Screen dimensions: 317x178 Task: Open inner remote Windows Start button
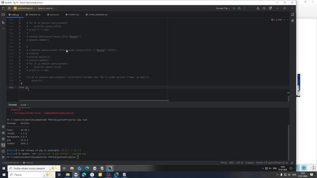pyautogui.click(x=3, y=168)
